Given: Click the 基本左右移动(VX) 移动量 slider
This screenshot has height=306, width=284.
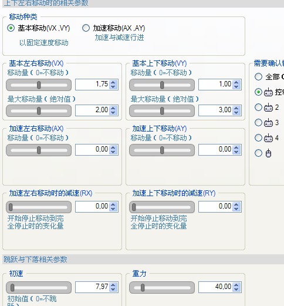Looking at the screenshot, I should 39,85.
